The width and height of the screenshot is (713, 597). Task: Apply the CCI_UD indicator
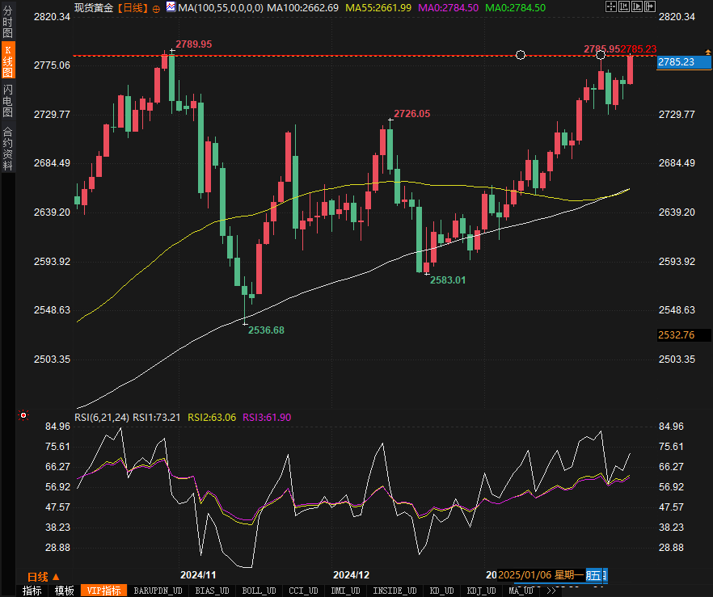[303, 591]
